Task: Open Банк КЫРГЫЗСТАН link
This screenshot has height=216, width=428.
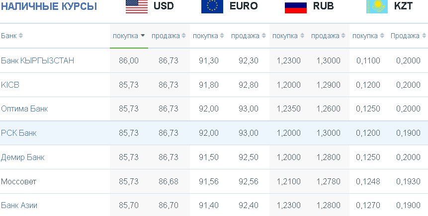Action: [37, 60]
